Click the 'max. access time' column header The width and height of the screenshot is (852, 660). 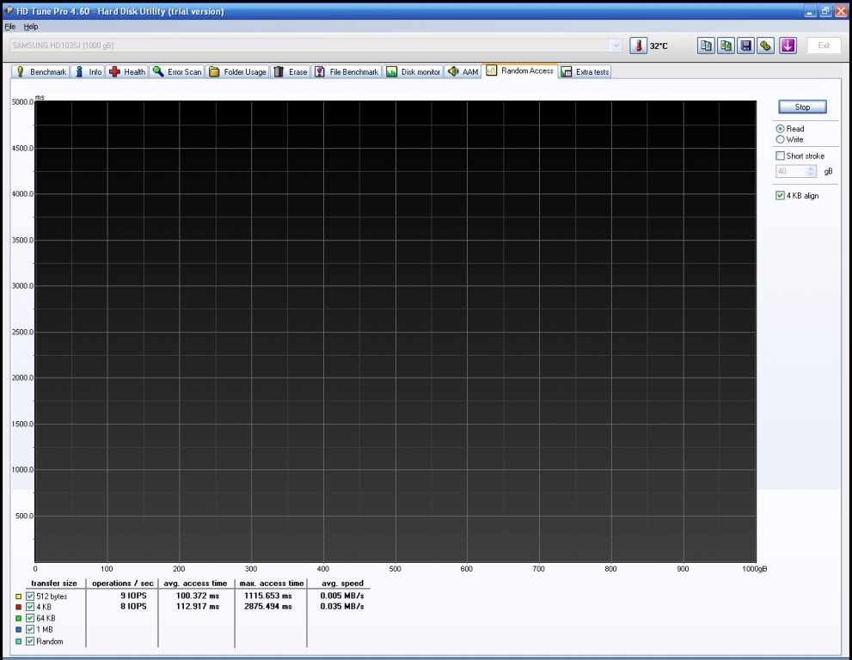(x=272, y=584)
